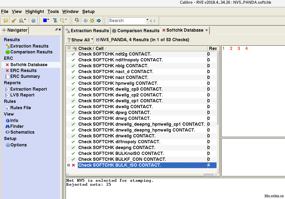Close the Softchk Database tab
Screen dimensions: 285x199
point(206,30)
